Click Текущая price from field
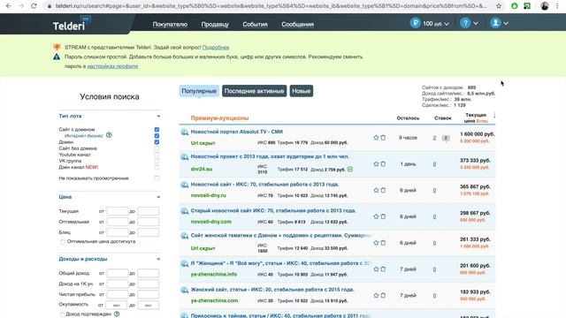 [118, 211]
